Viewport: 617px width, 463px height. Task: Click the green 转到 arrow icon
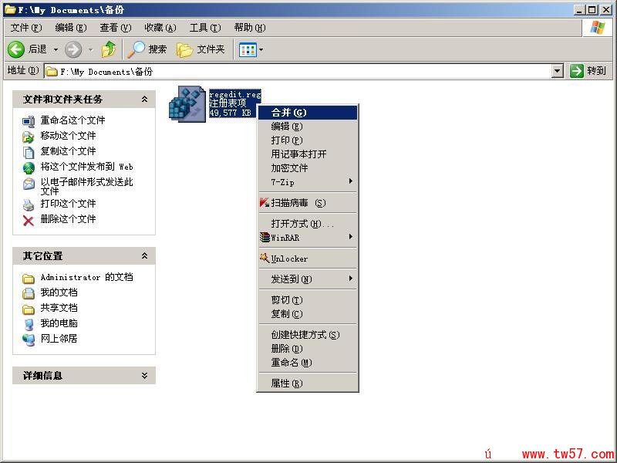[577, 70]
